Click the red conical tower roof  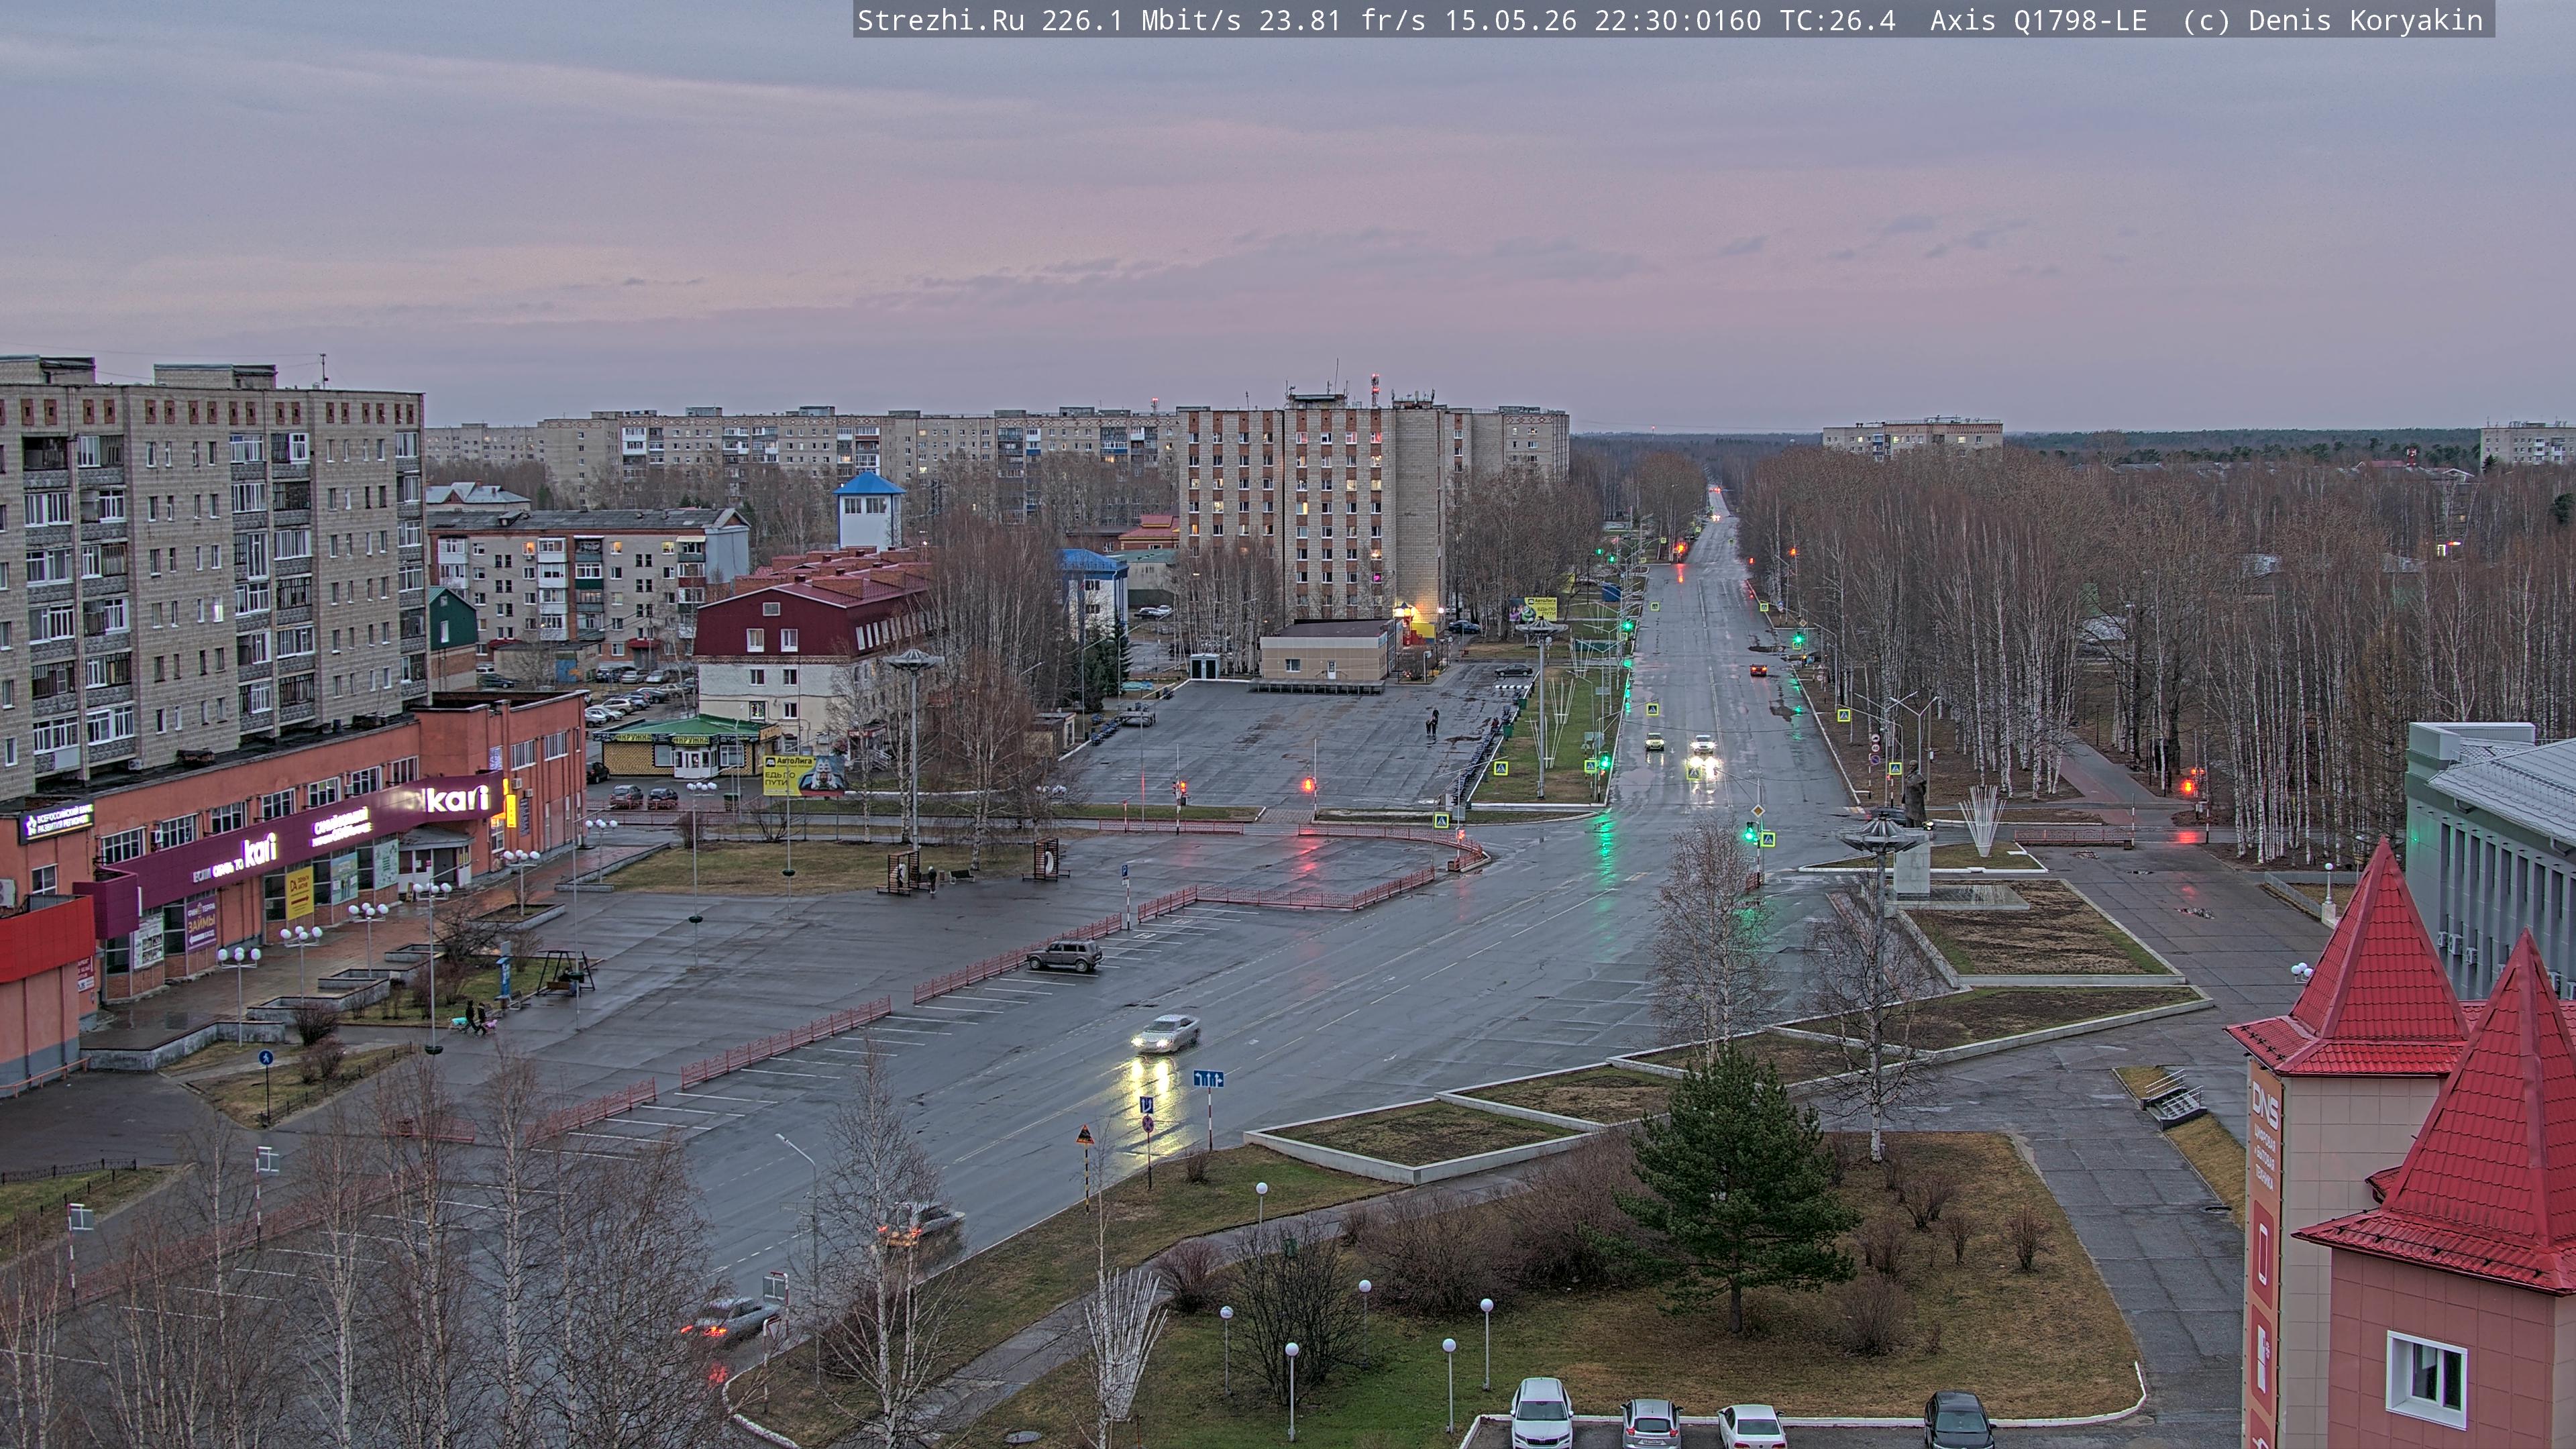(2380, 960)
